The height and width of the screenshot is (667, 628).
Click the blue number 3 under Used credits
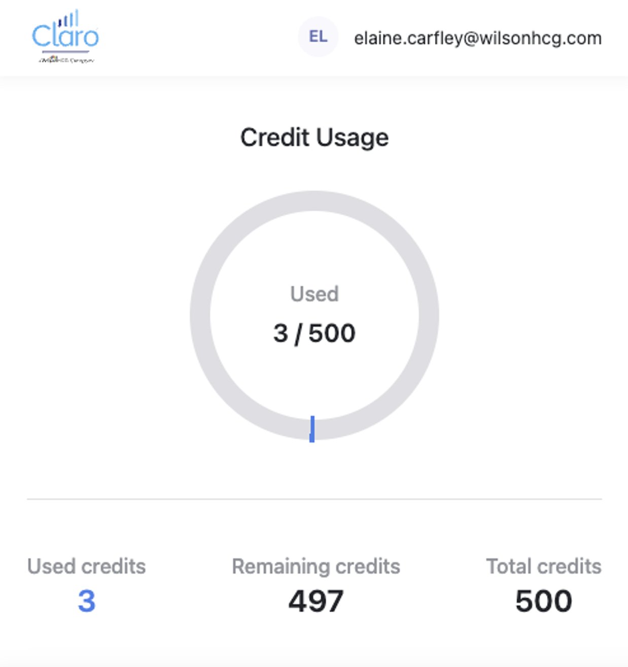point(86,601)
